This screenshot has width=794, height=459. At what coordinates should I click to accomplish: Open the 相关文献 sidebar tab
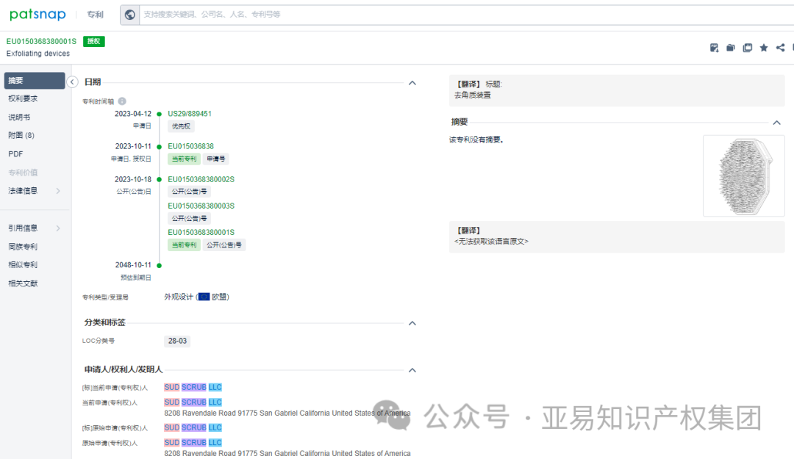pyautogui.click(x=23, y=283)
